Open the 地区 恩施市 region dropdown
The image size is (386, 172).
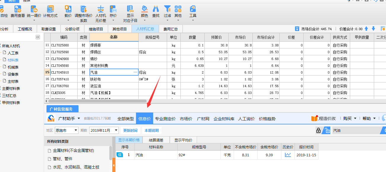click(66, 130)
